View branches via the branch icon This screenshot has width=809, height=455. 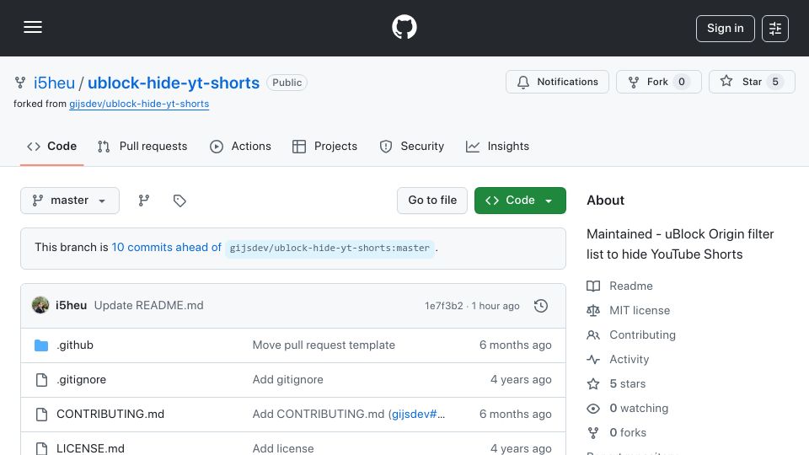144,201
